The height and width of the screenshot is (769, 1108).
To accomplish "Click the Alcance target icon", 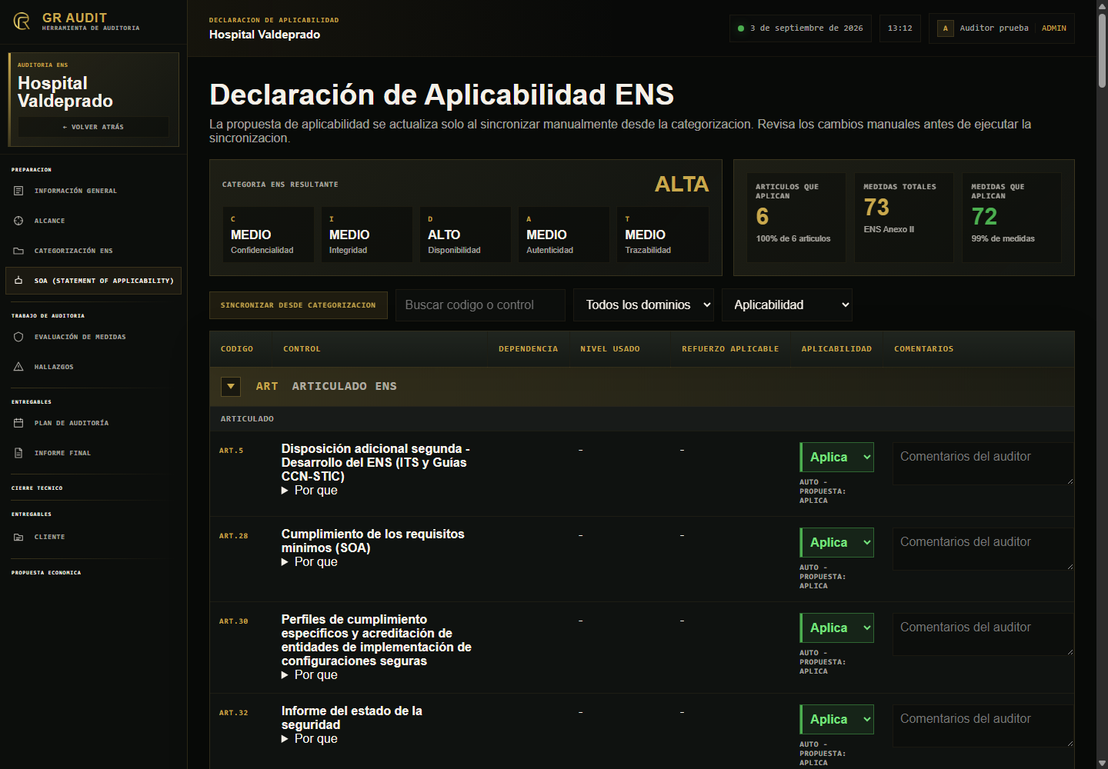I will [18, 221].
